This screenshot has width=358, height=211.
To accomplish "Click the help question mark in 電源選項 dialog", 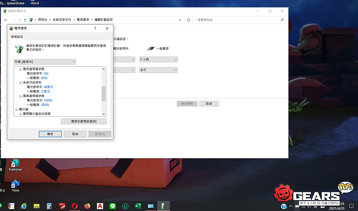I will pos(95,28).
